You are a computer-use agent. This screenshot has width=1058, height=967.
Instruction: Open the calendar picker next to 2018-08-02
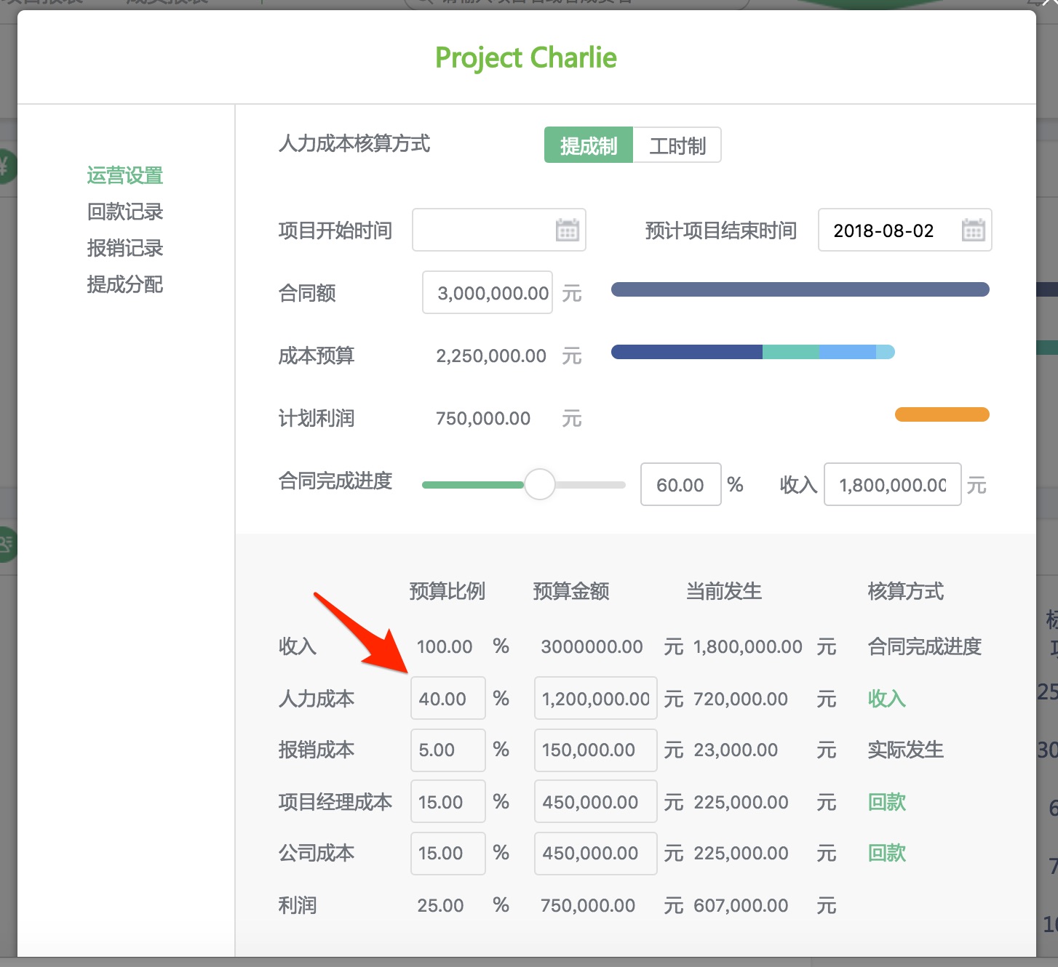[973, 230]
